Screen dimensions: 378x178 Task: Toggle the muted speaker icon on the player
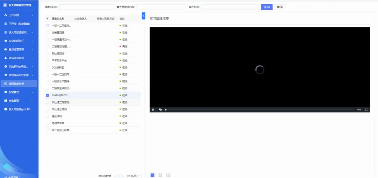[160, 109]
